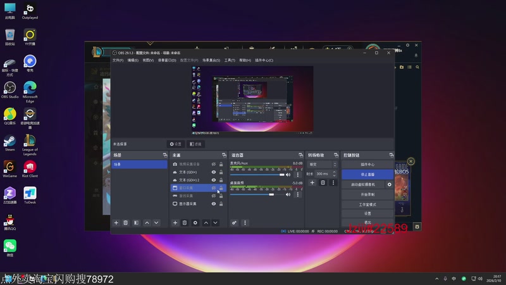Open audio mixer advanced properties gear

(x=234, y=223)
